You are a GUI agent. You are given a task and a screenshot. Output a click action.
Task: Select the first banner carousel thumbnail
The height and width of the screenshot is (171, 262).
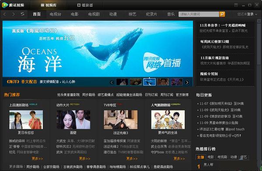122,82
